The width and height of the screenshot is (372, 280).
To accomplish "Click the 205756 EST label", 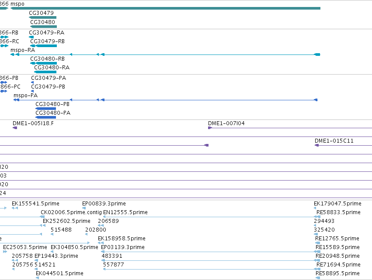I will pyautogui.click(x=23, y=265).
